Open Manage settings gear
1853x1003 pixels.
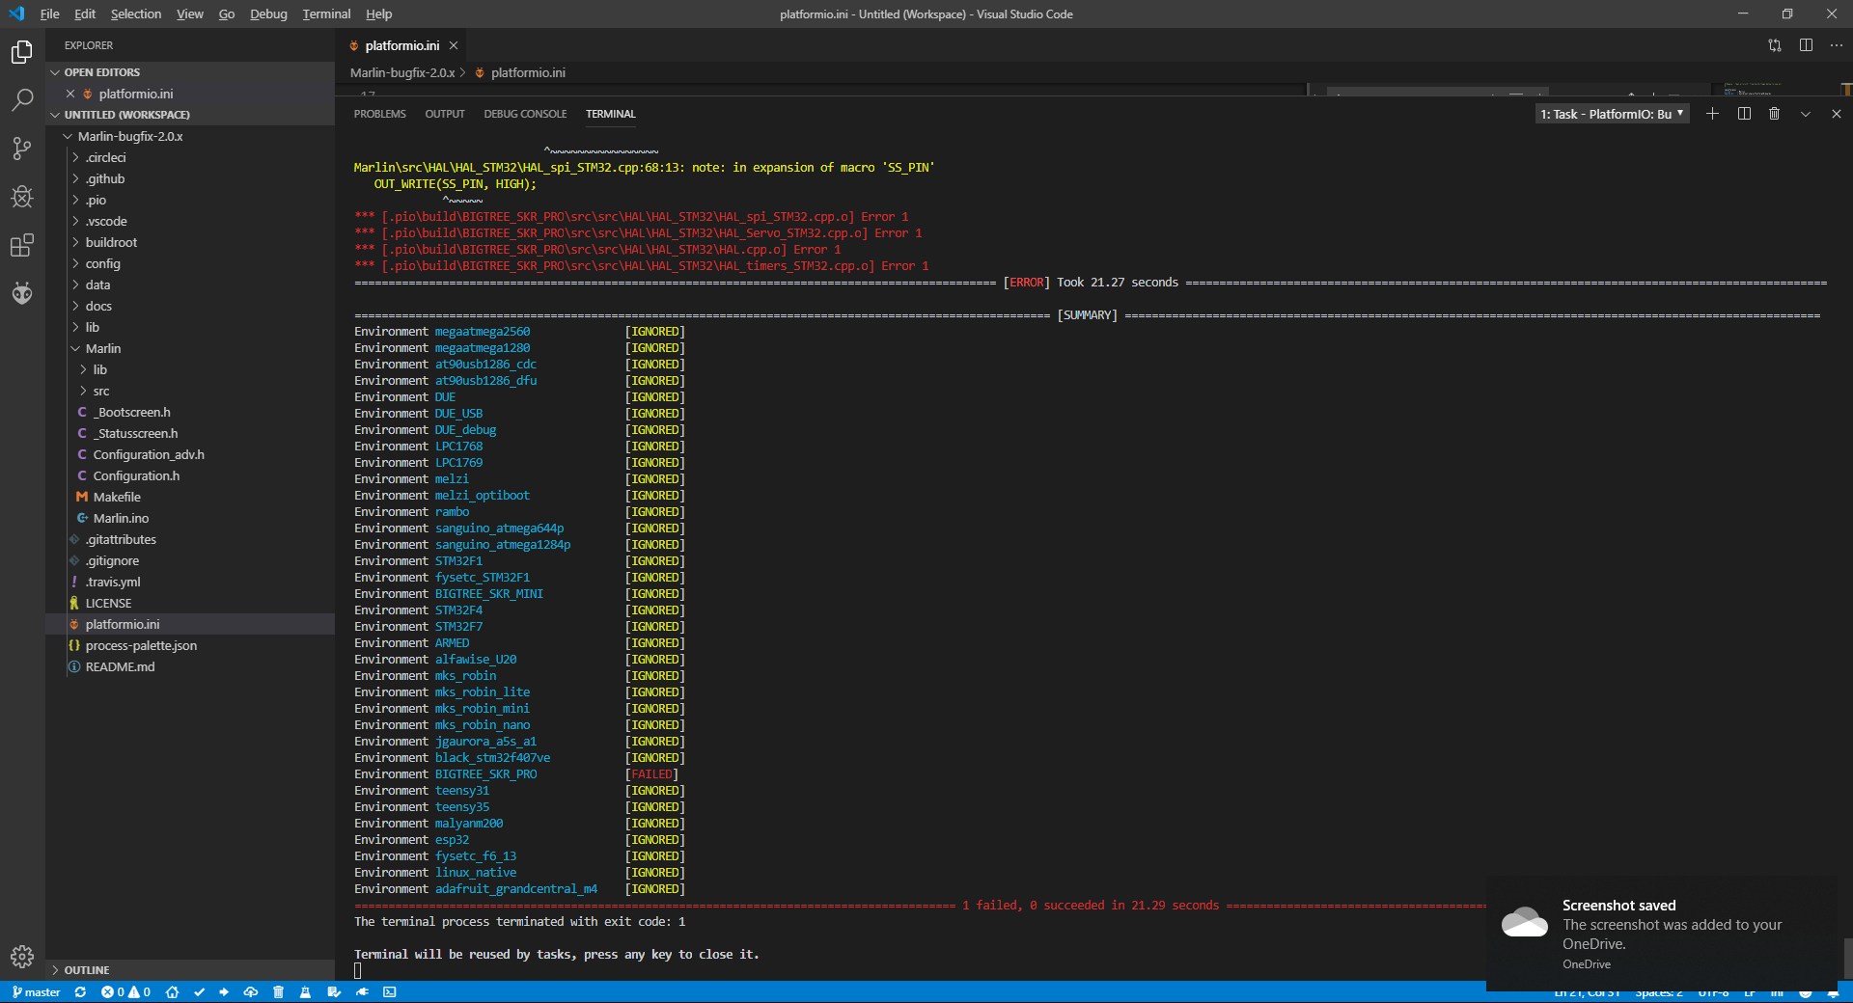pyautogui.click(x=22, y=957)
